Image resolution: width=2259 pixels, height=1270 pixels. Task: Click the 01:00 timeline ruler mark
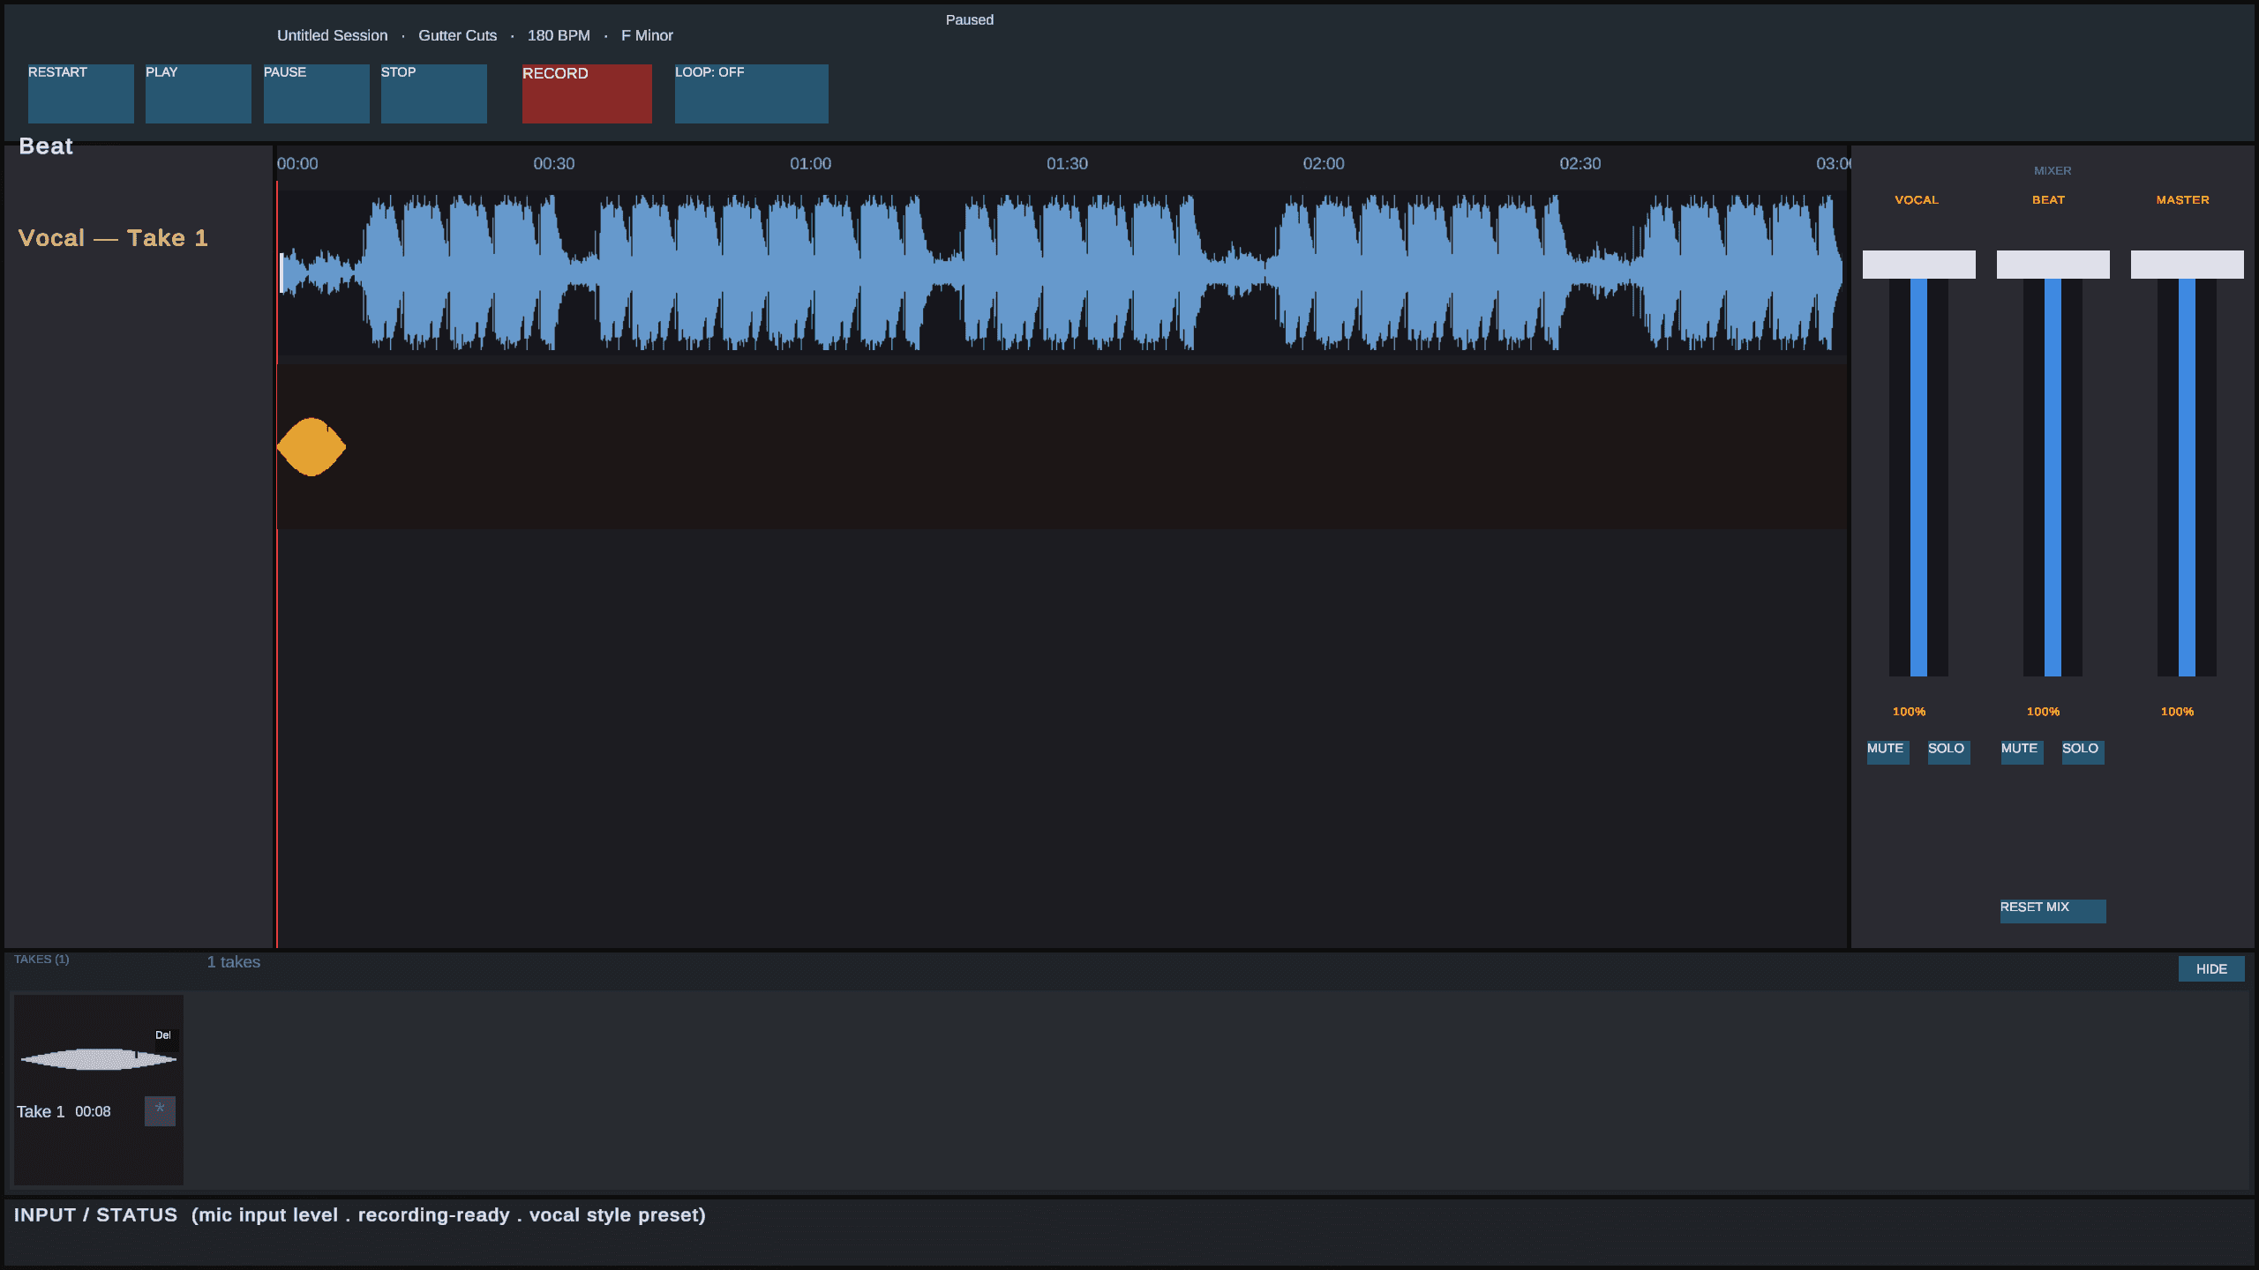coord(810,164)
